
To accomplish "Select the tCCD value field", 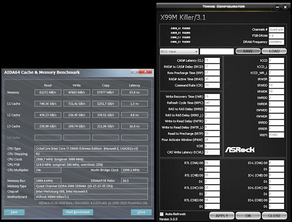I will click(x=276, y=61).
